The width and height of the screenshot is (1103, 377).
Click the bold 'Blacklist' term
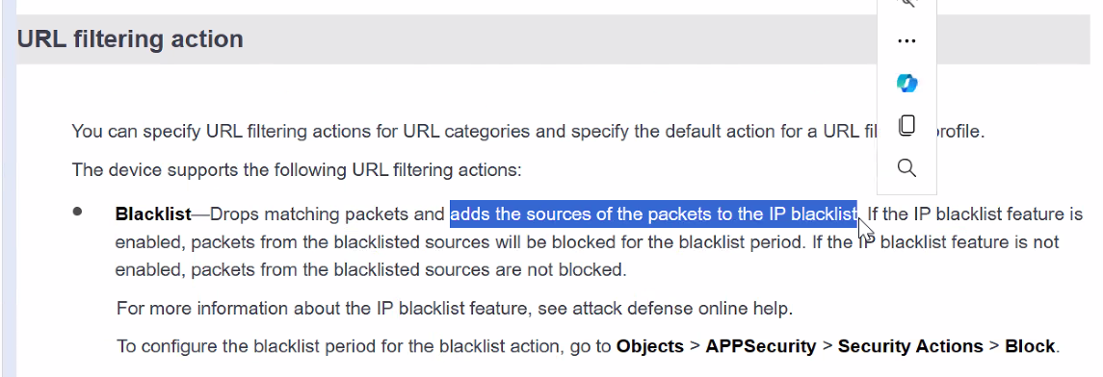coord(152,214)
